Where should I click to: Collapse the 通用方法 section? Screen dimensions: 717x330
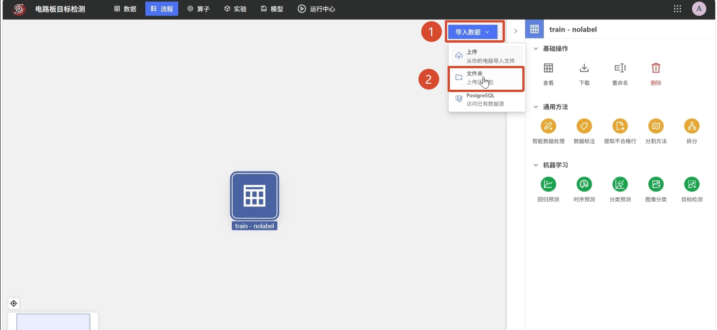536,107
